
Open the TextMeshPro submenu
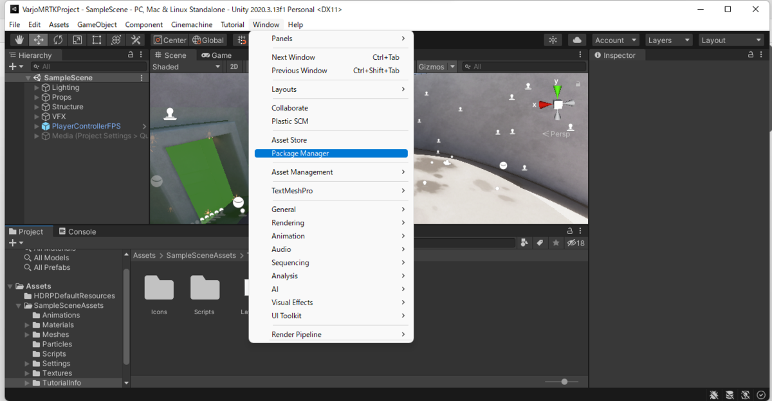[331, 190]
